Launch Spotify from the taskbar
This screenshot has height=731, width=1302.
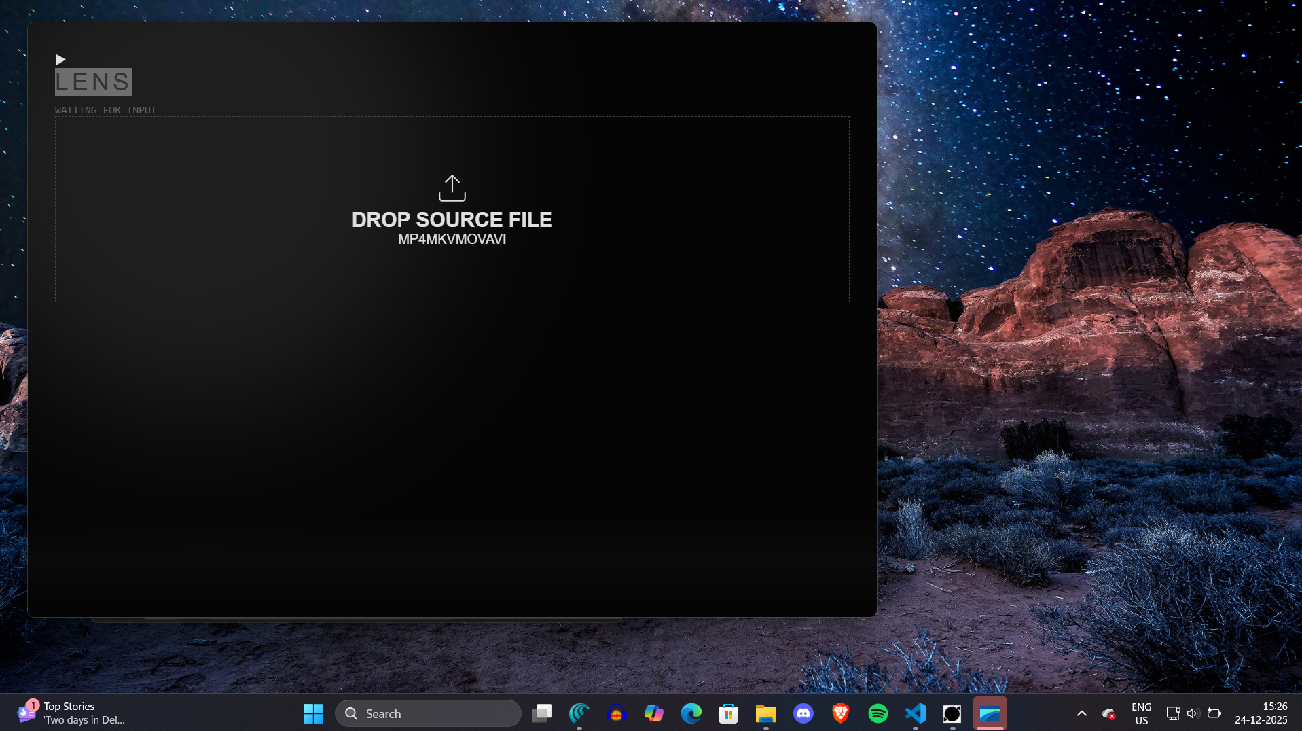(x=878, y=713)
